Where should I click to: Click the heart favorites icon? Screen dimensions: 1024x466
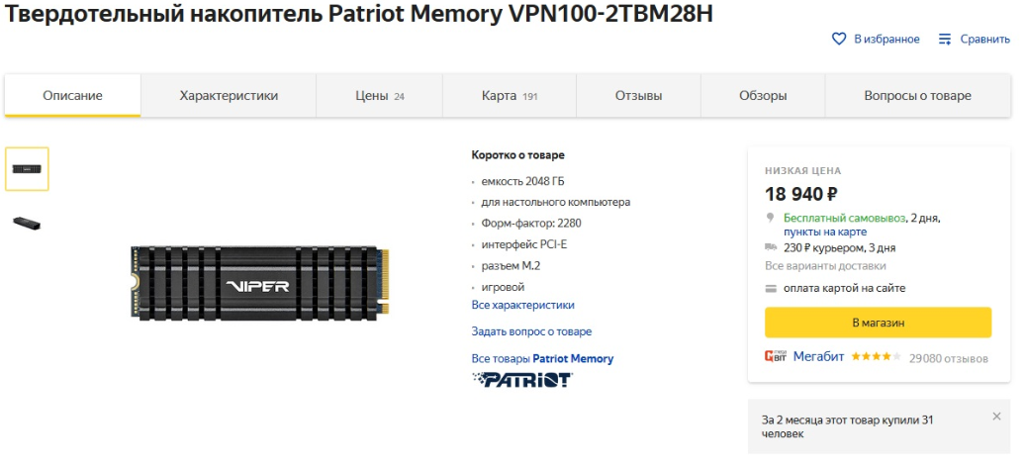[839, 40]
